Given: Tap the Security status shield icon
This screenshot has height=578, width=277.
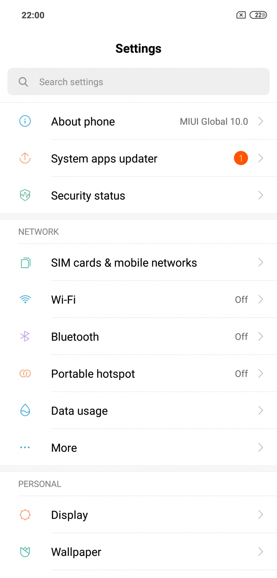Looking at the screenshot, I should pos(25,195).
